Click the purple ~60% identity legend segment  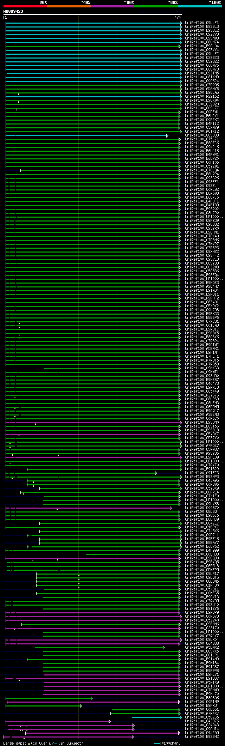pyautogui.click(x=112, y=6)
